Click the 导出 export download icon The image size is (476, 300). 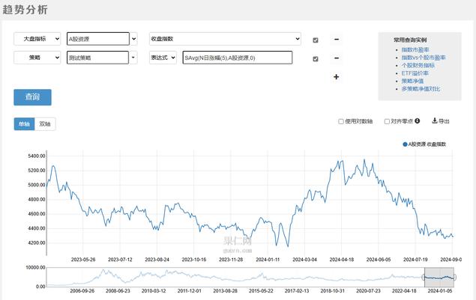435,120
